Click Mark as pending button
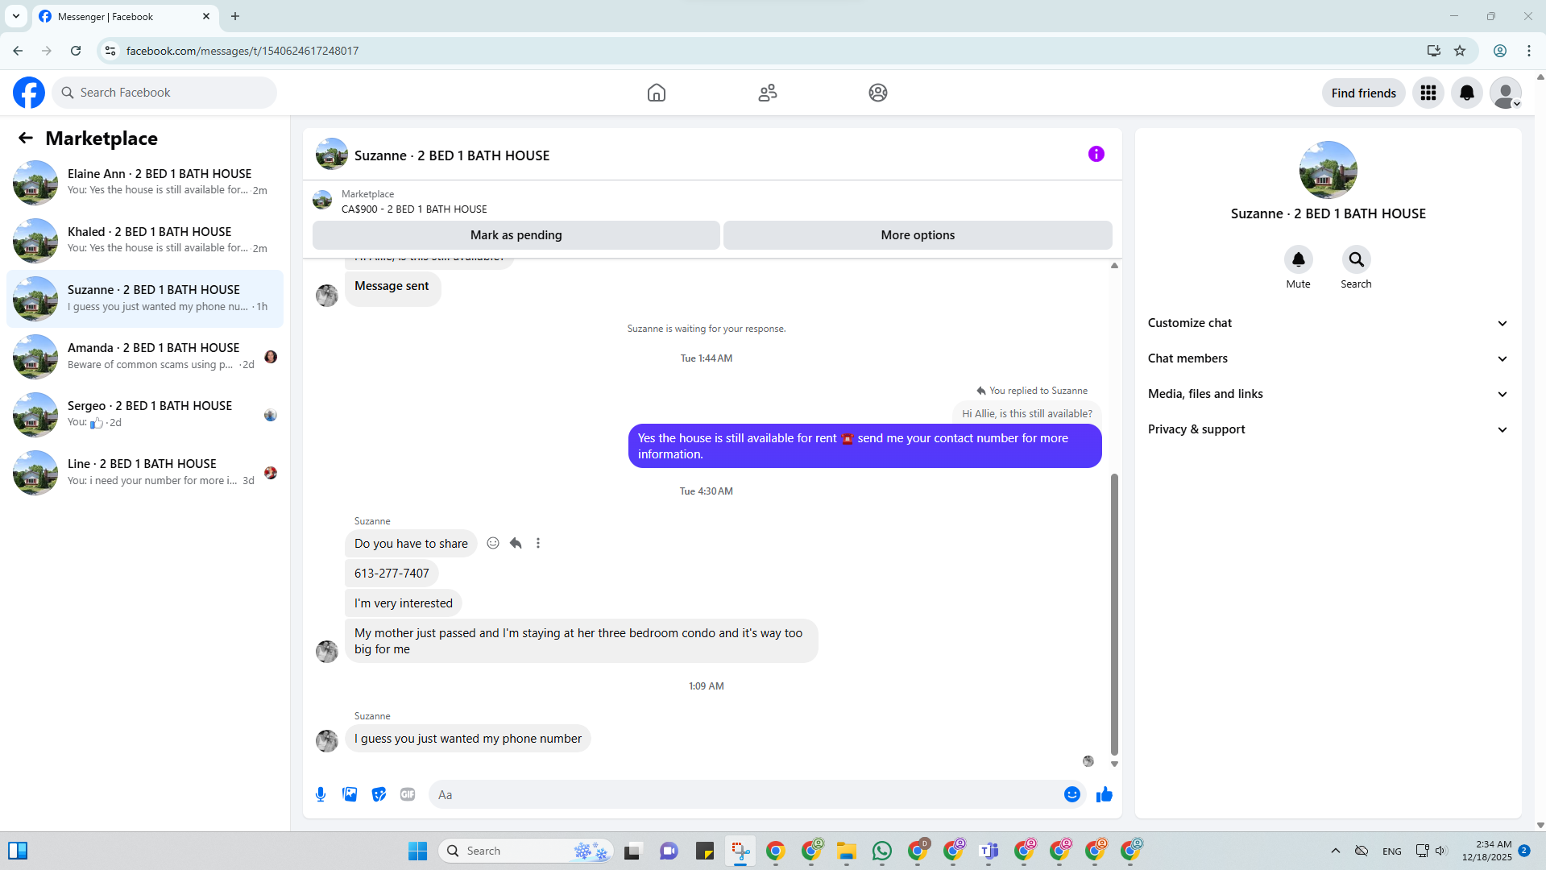This screenshot has width=1546, height=870. tap(516, 235)
